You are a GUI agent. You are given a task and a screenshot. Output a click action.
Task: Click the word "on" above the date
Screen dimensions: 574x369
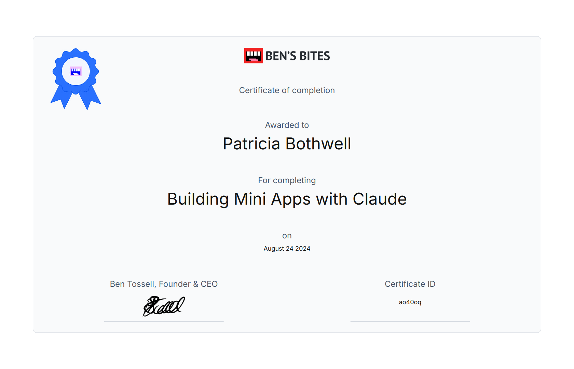[287, 236]
